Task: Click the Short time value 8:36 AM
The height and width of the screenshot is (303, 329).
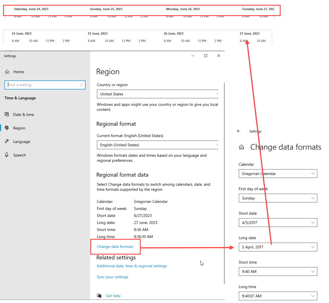Action: (141, 230)
